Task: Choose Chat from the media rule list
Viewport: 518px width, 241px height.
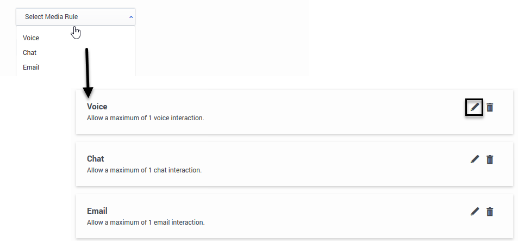Action: point(30,53)
